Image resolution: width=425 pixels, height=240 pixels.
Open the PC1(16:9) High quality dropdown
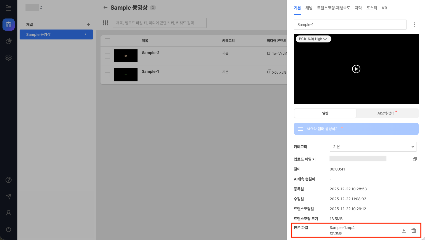(x=313, y=39)
